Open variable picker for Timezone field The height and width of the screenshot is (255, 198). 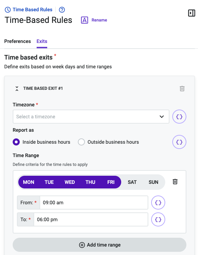pyautogui.click(x=179, y=117)
